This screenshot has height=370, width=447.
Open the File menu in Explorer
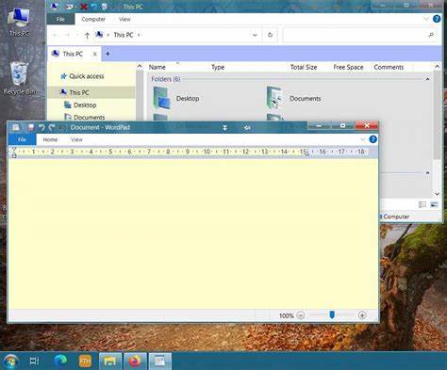(x=60, y=19)
